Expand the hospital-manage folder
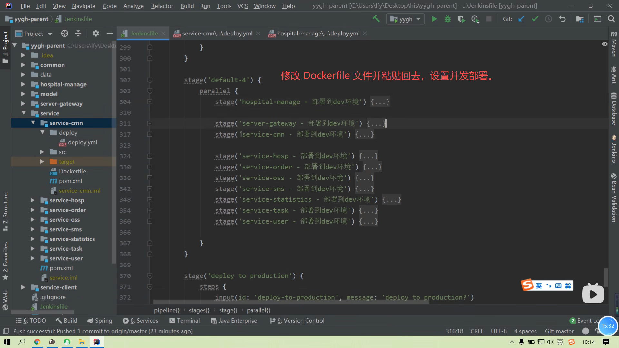The height and width of the screenshot is (348, 619). (23, 84)
